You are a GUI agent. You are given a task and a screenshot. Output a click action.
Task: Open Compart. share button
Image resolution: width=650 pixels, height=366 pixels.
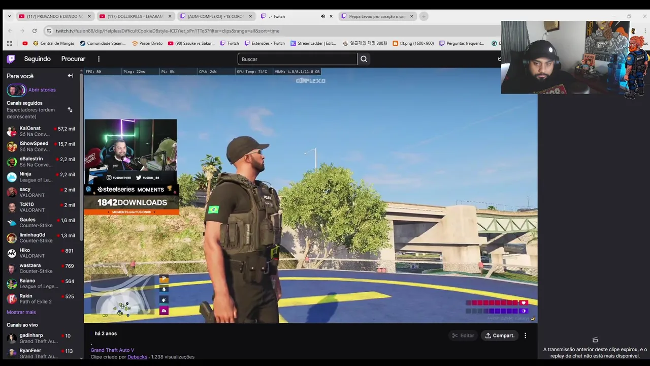point(500,335)
